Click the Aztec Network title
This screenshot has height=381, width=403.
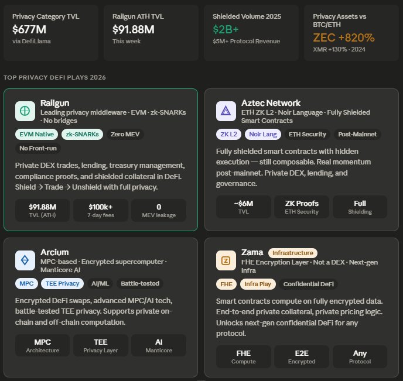(271, 103)
